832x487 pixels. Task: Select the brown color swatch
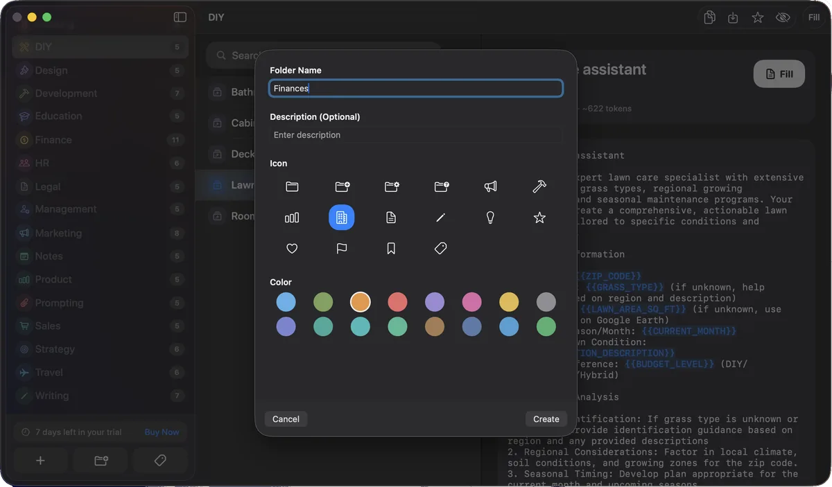coord(435,326)
